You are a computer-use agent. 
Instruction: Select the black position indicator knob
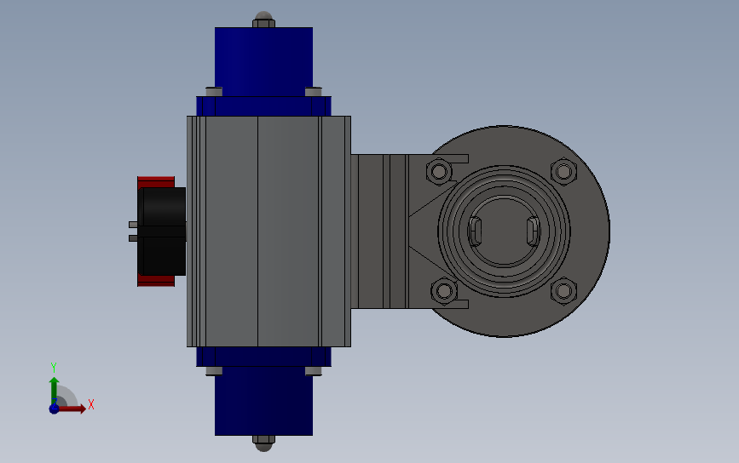[x=162, y=231]
